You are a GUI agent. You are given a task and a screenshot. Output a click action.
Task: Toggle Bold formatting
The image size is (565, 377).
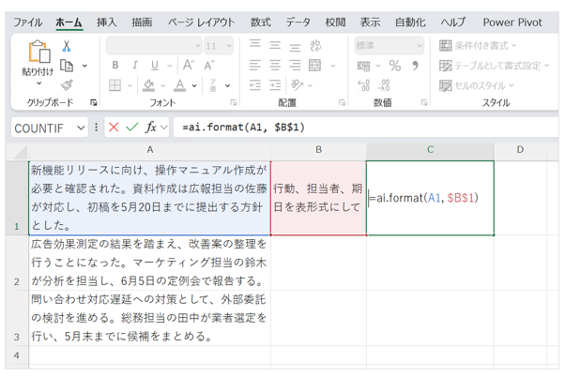click(115, 65)
